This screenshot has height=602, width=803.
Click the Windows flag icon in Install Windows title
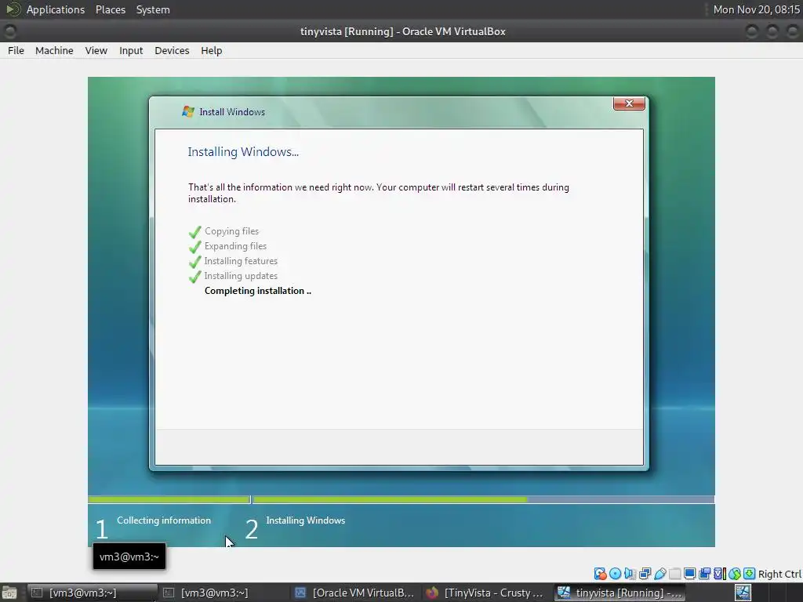coord(188,111)
